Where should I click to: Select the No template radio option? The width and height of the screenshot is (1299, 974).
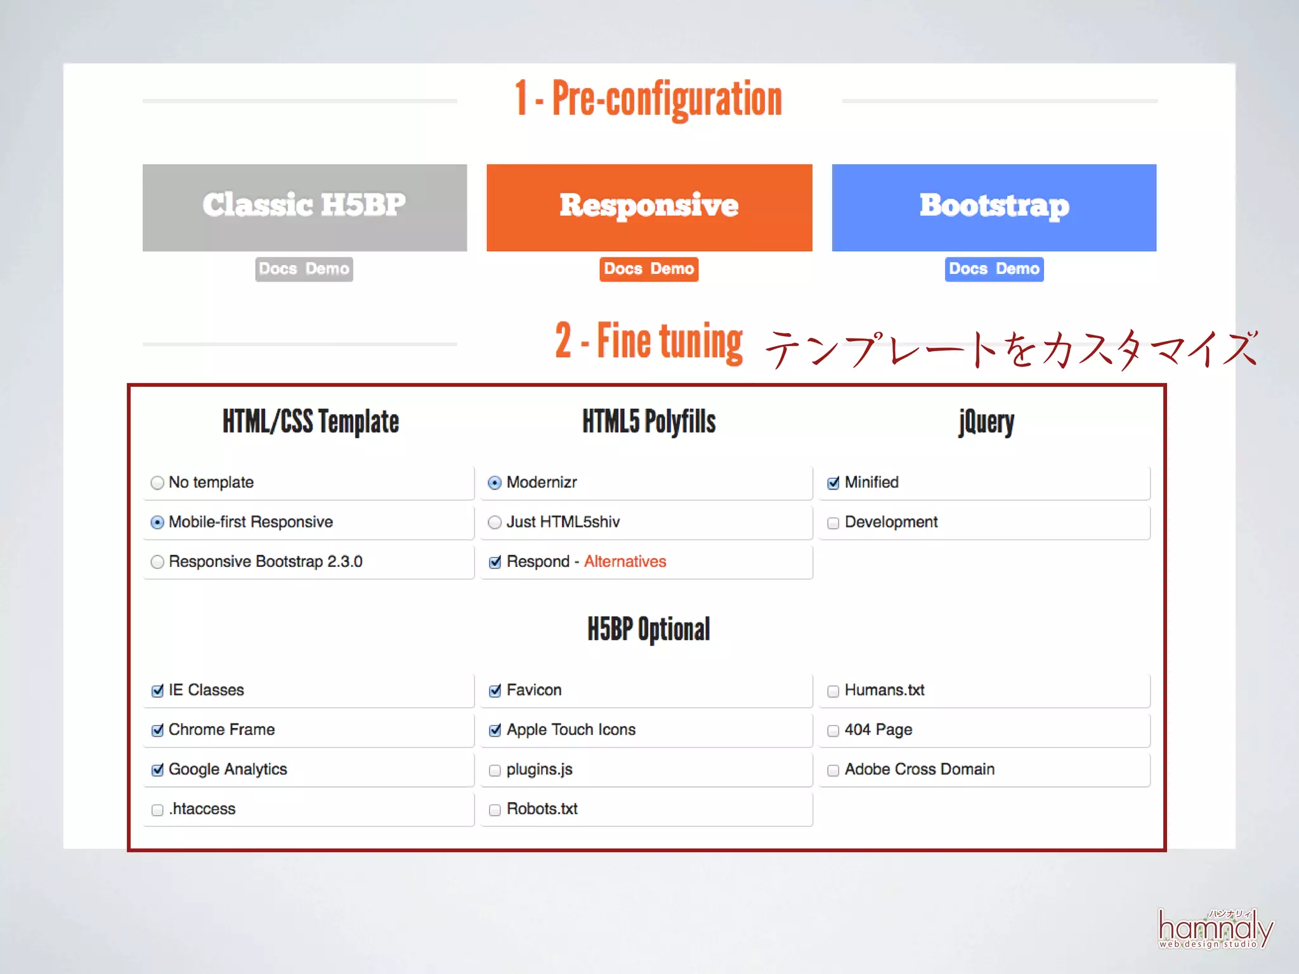click(x=157, y=483)
